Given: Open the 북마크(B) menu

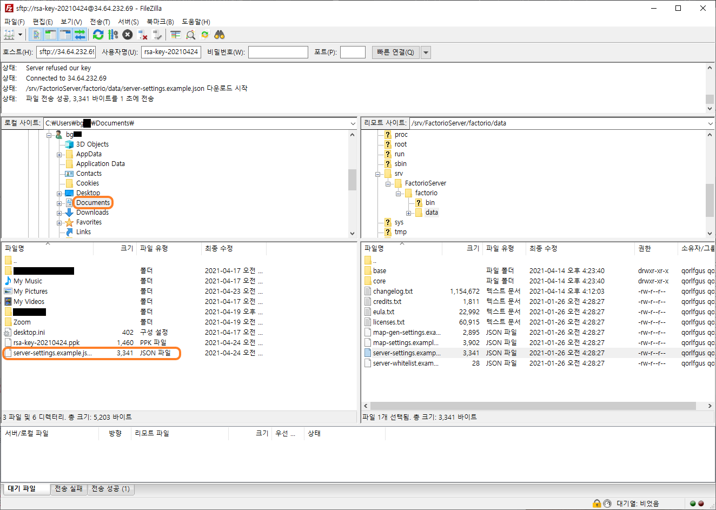Looking at the screenshot, I should tap(161, 22).
